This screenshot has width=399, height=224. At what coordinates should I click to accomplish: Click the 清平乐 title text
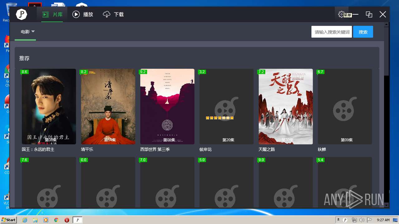[87, 149]
